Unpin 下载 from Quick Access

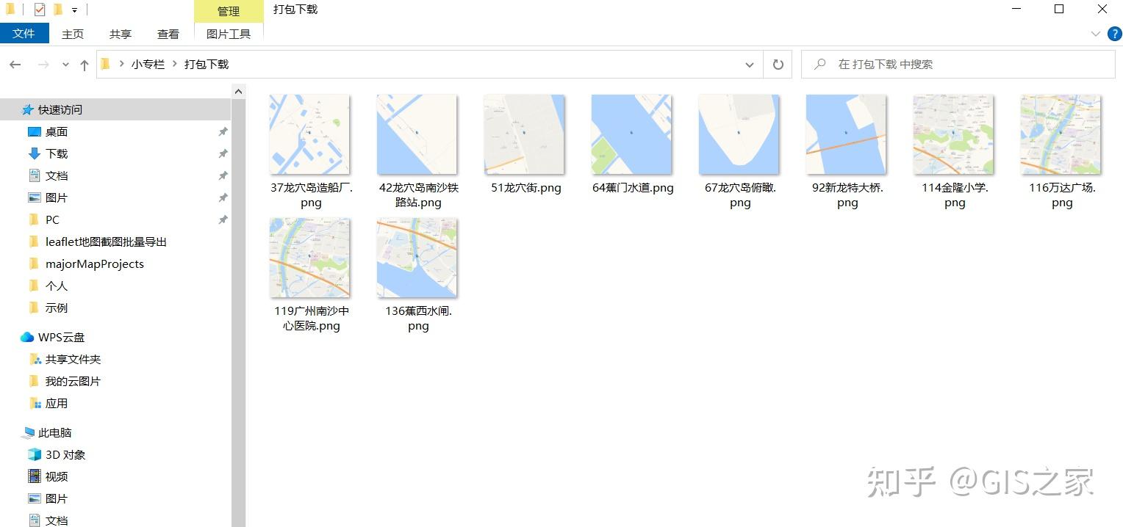coord(223,153)
